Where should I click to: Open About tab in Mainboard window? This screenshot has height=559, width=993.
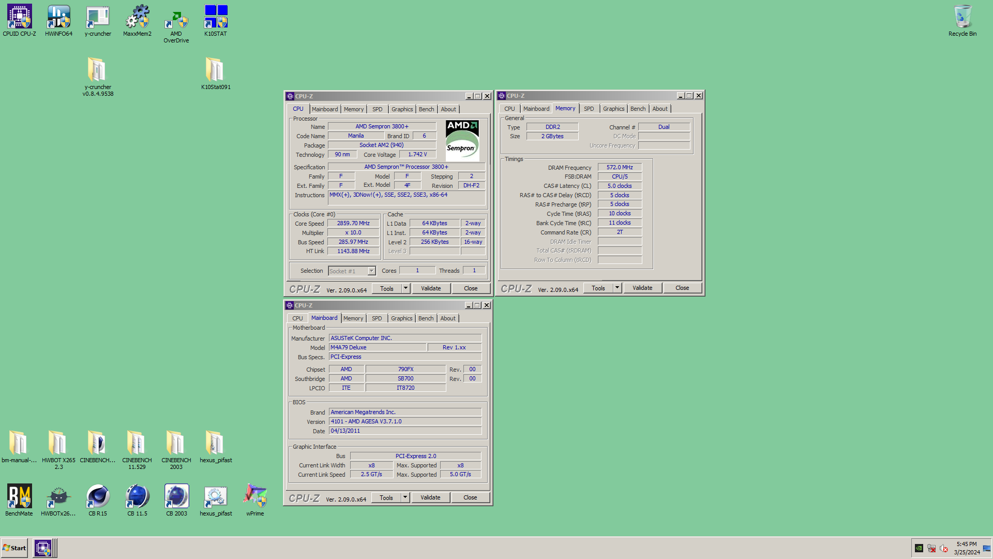[448, 318]
